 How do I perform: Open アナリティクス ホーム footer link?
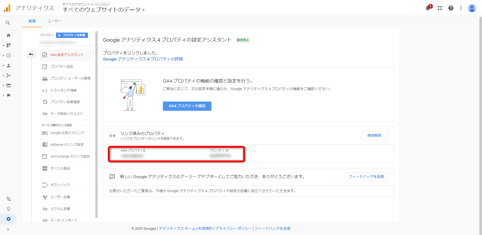(177, 228)
